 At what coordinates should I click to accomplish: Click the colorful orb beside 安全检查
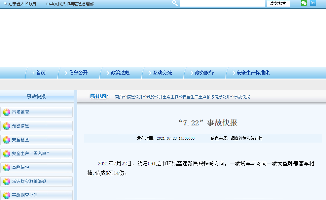(7, 140)
